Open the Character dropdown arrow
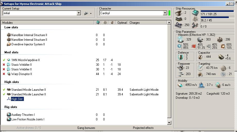 point(165,13)
